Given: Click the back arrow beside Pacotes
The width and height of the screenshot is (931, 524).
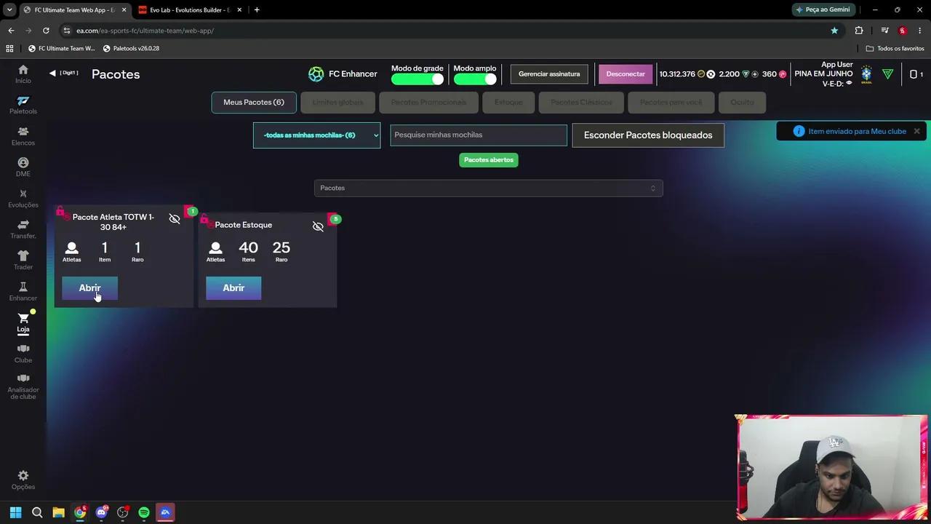Looking at the screenshot, I should [52, 73].
